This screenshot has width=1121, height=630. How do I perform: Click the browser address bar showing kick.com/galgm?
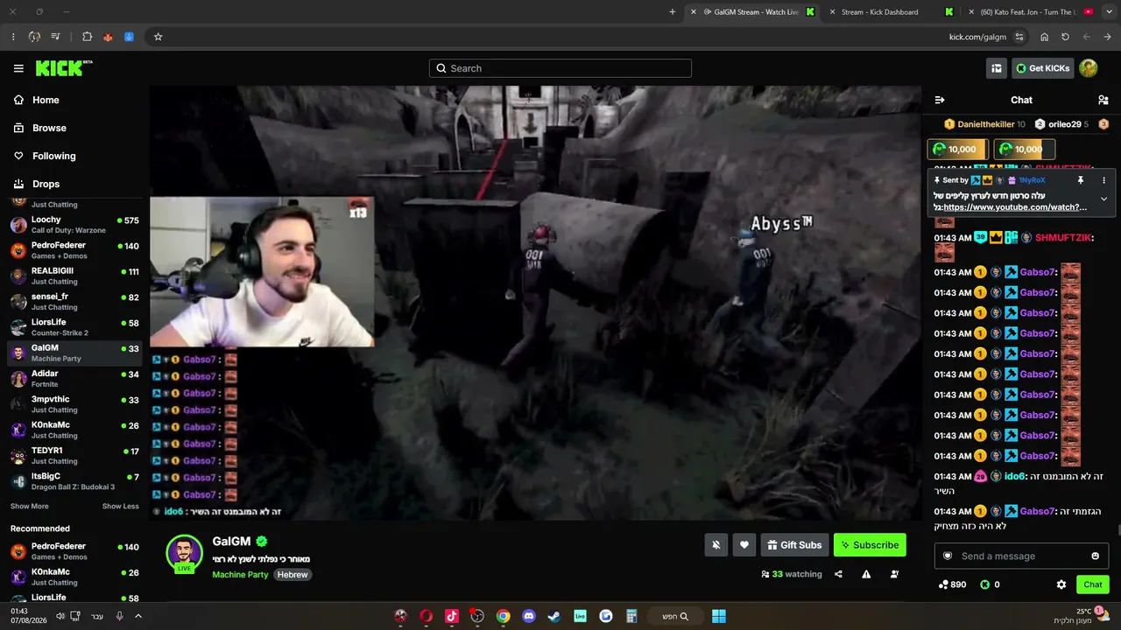point(977,37)
